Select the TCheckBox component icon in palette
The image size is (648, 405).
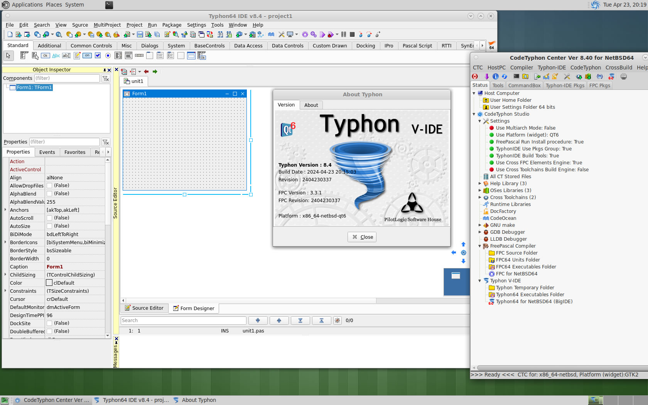pos(98,56)
